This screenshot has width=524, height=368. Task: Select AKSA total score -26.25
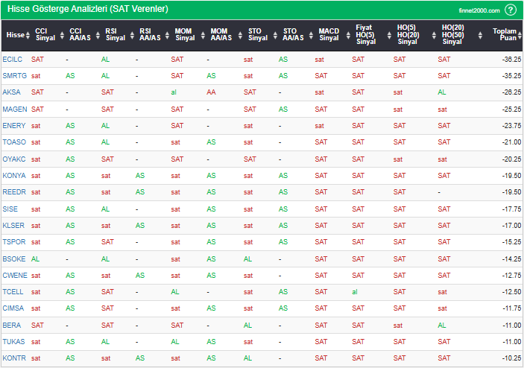pyautogui.click(x=511, y=92)
